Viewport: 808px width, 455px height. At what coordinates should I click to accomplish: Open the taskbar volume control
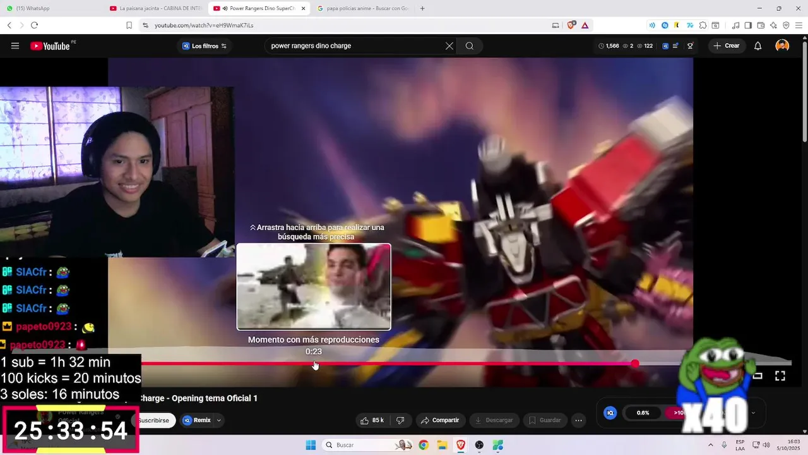pyautogui.click(x=766, y=445)
